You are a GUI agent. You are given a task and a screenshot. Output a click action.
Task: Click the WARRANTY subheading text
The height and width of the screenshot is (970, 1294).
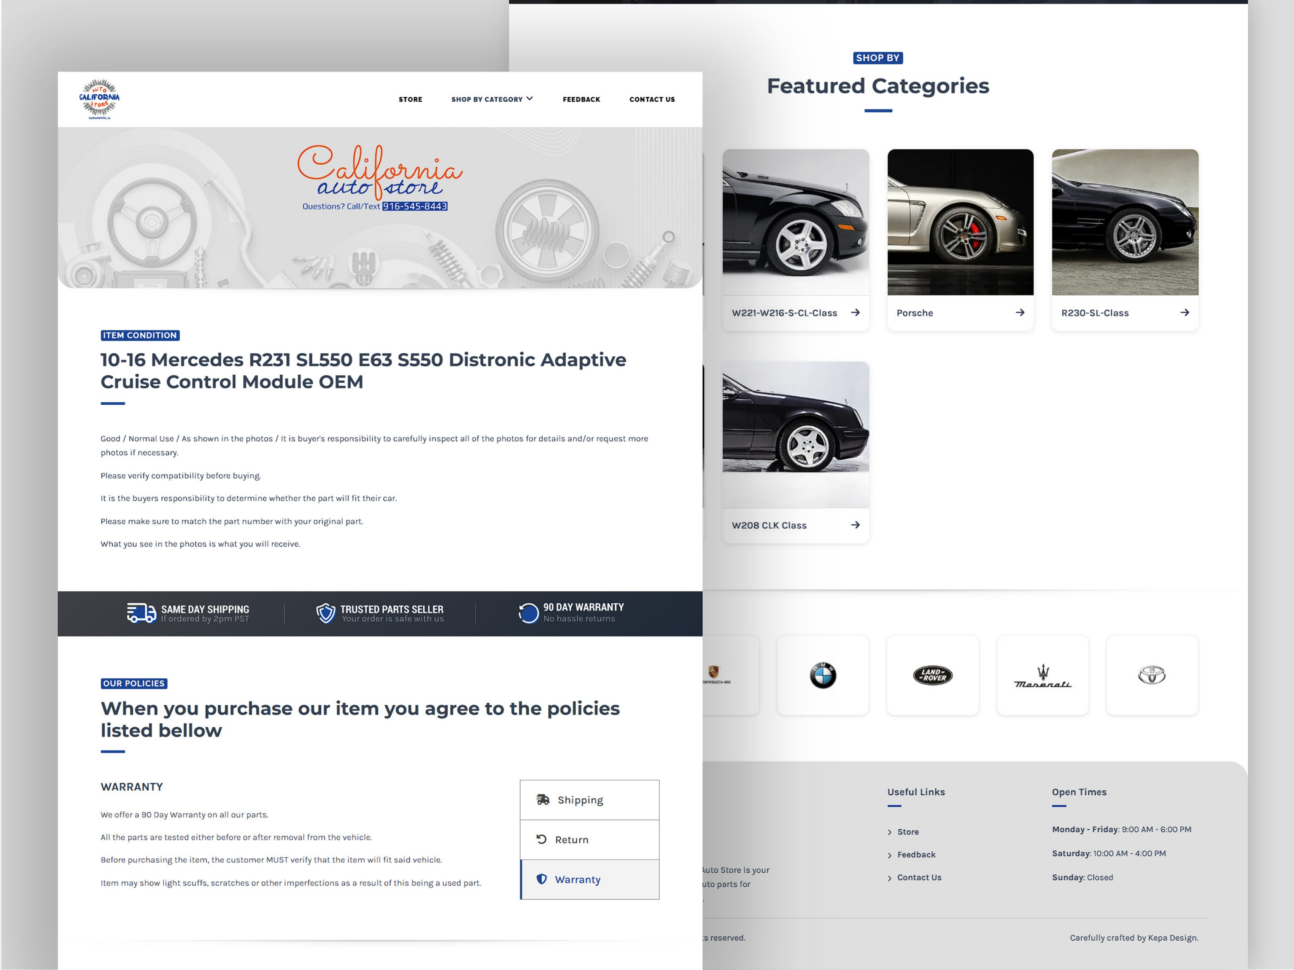[x=132, y=787]
